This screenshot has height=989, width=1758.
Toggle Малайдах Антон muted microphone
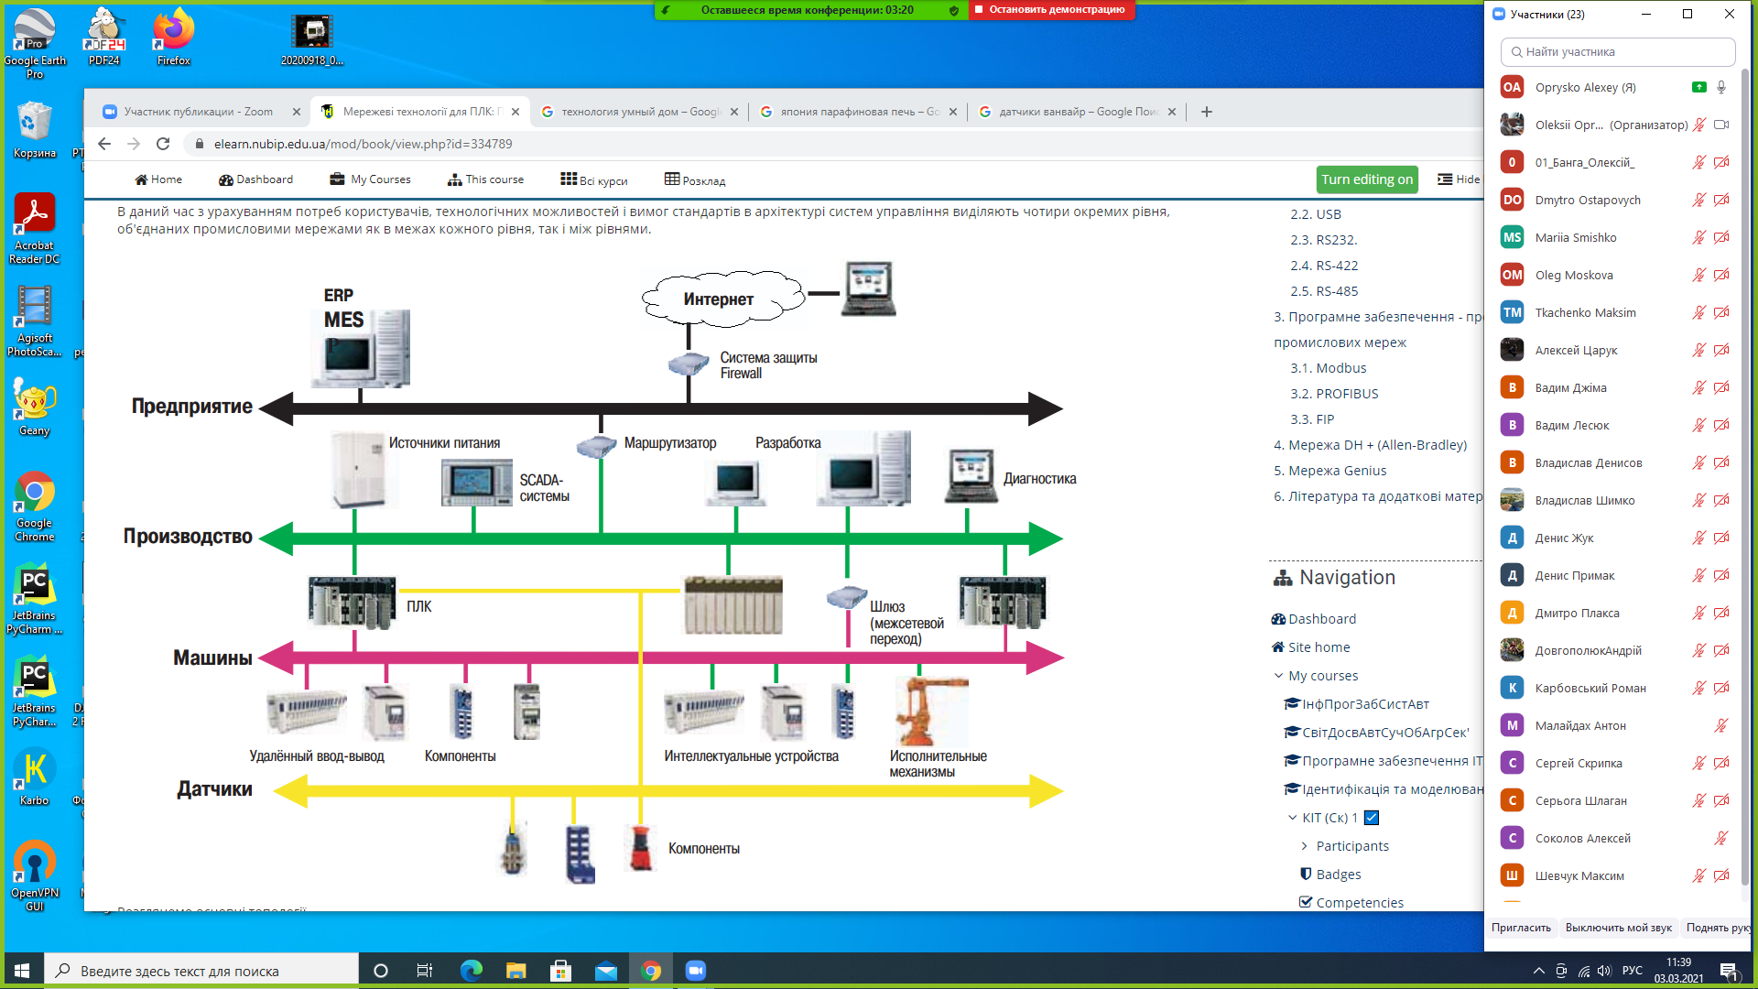click(1721, 725)
